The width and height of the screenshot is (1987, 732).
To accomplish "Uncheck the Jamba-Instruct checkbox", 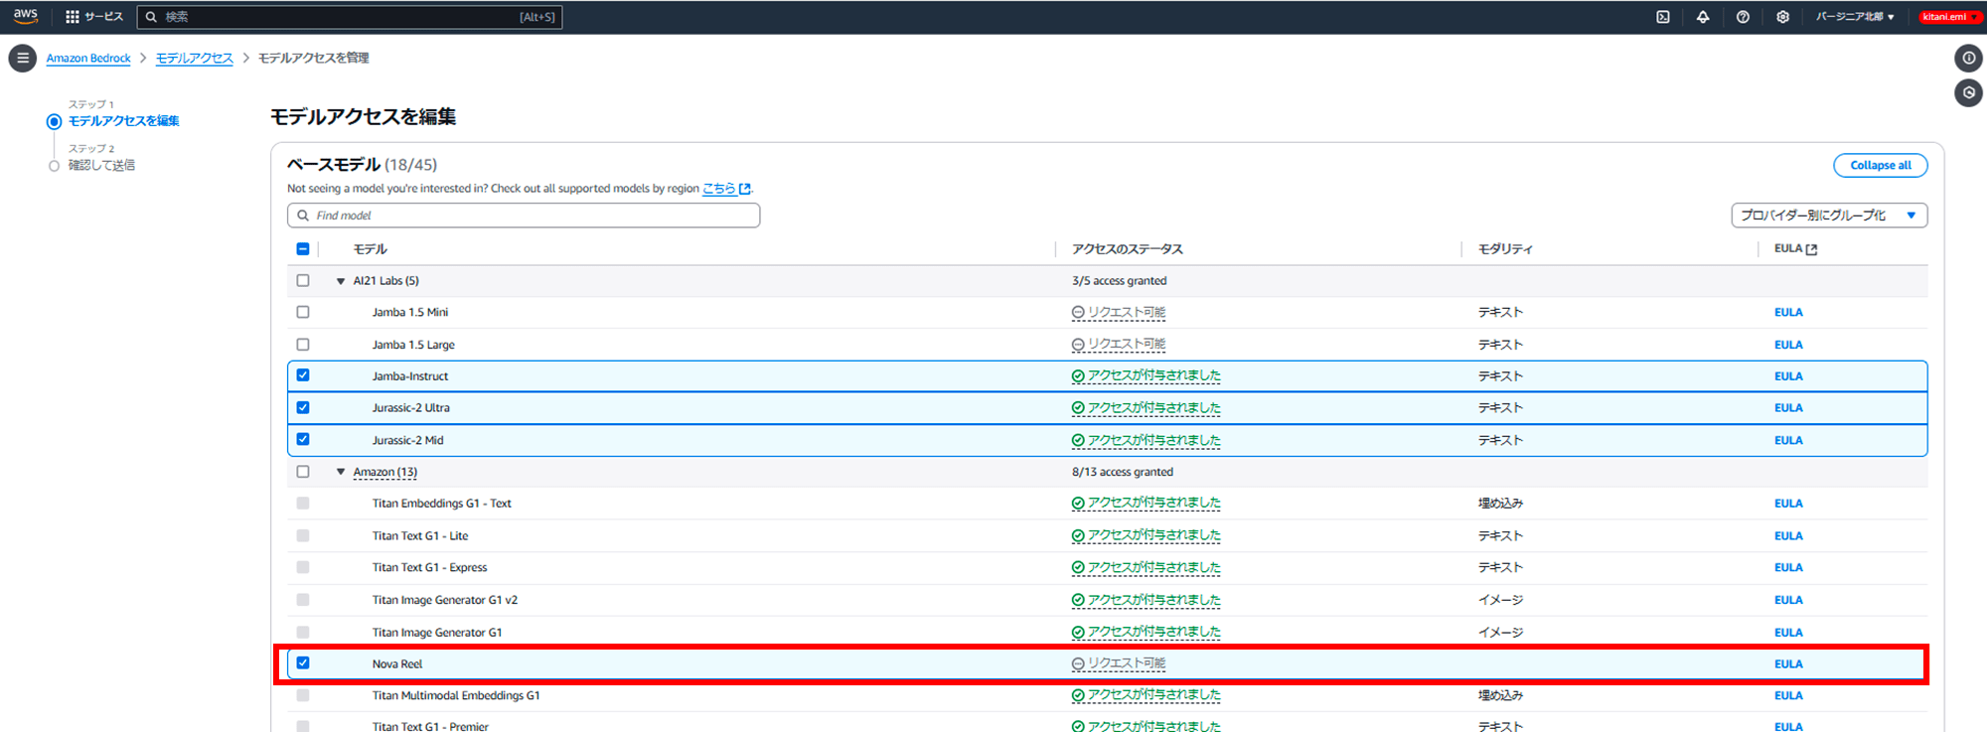I will (303, 375).
